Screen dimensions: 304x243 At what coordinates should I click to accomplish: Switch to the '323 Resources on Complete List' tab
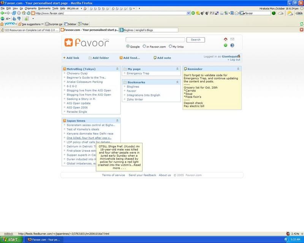coord(30,30)
